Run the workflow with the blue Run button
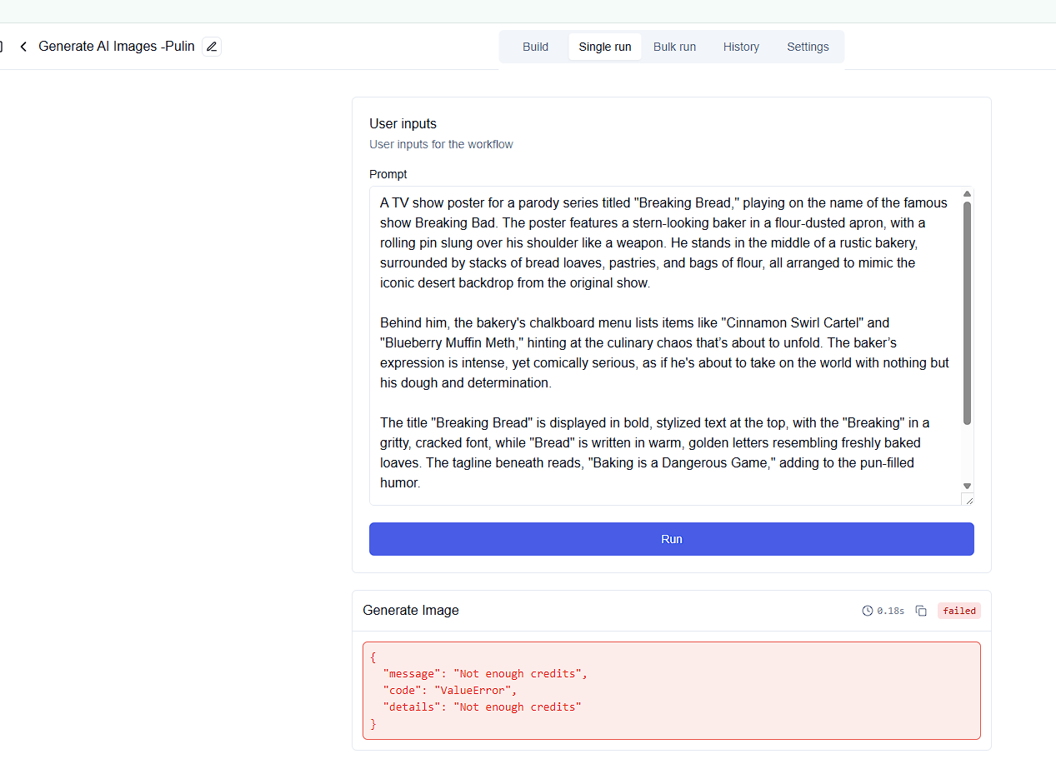Image resolution: width=1056 pixels, height=769 pixels. click(x=672, y=539)
